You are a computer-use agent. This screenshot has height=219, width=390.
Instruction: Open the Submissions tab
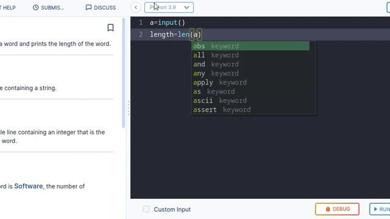click(x=49, y=8)
